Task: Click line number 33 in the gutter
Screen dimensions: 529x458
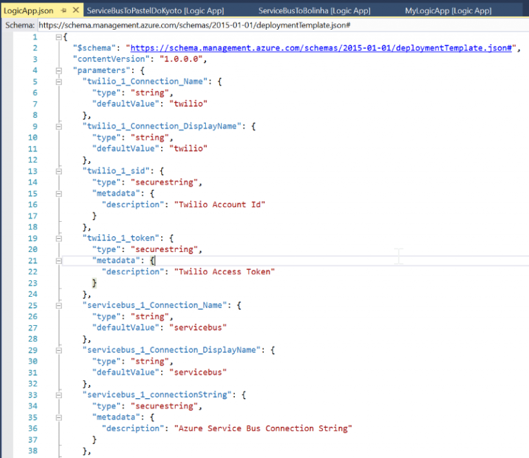Action: (x=33, y=395)
